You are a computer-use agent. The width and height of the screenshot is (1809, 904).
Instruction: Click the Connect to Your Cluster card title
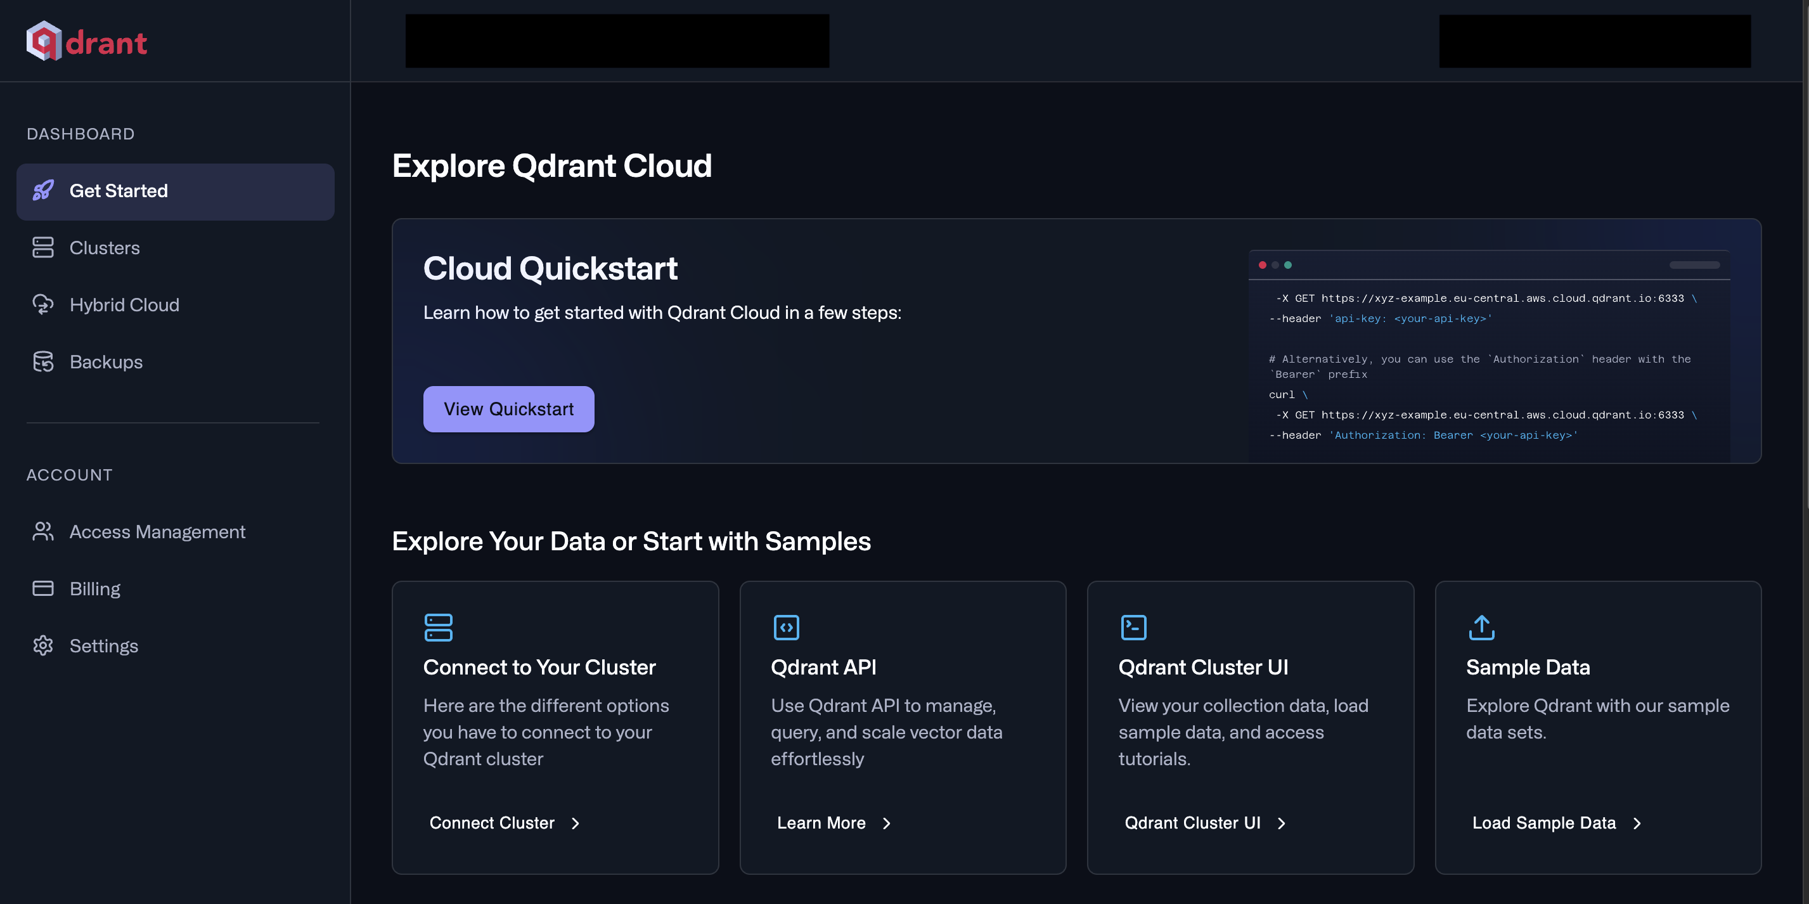[539, 668]
